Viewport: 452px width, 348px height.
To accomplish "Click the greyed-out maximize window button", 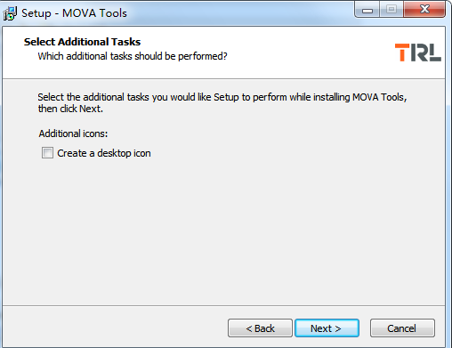I will 391,10.
